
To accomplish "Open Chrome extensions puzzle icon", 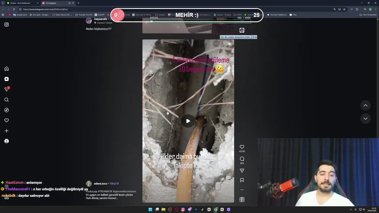I will 357,9.
